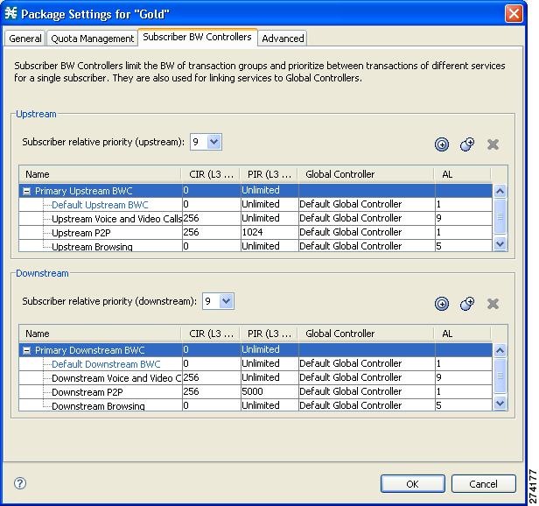Open help via the question mark icon
539x506 pixels.
point(20,483)
